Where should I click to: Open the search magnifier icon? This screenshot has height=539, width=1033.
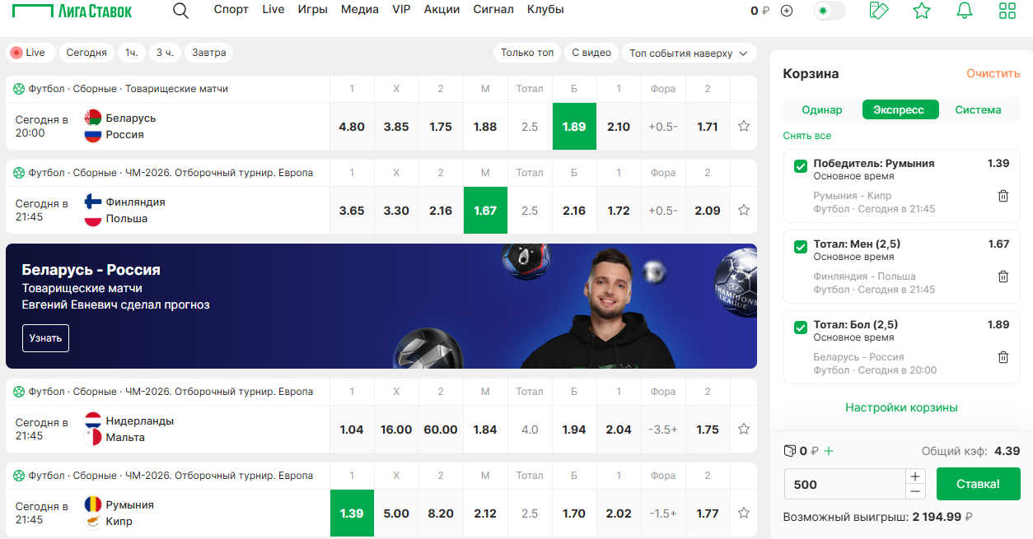click(180, 11)
